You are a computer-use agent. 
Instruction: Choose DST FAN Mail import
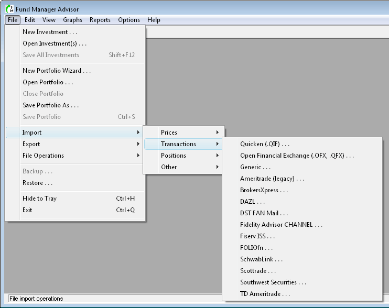click(302, 213)
